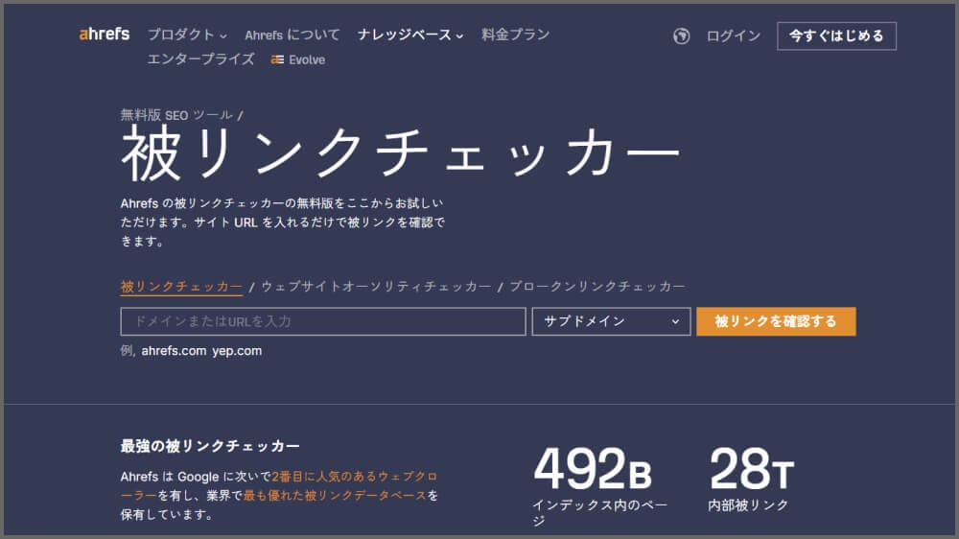Open the エンタープライズ menu item

click(x=200, y=59)
